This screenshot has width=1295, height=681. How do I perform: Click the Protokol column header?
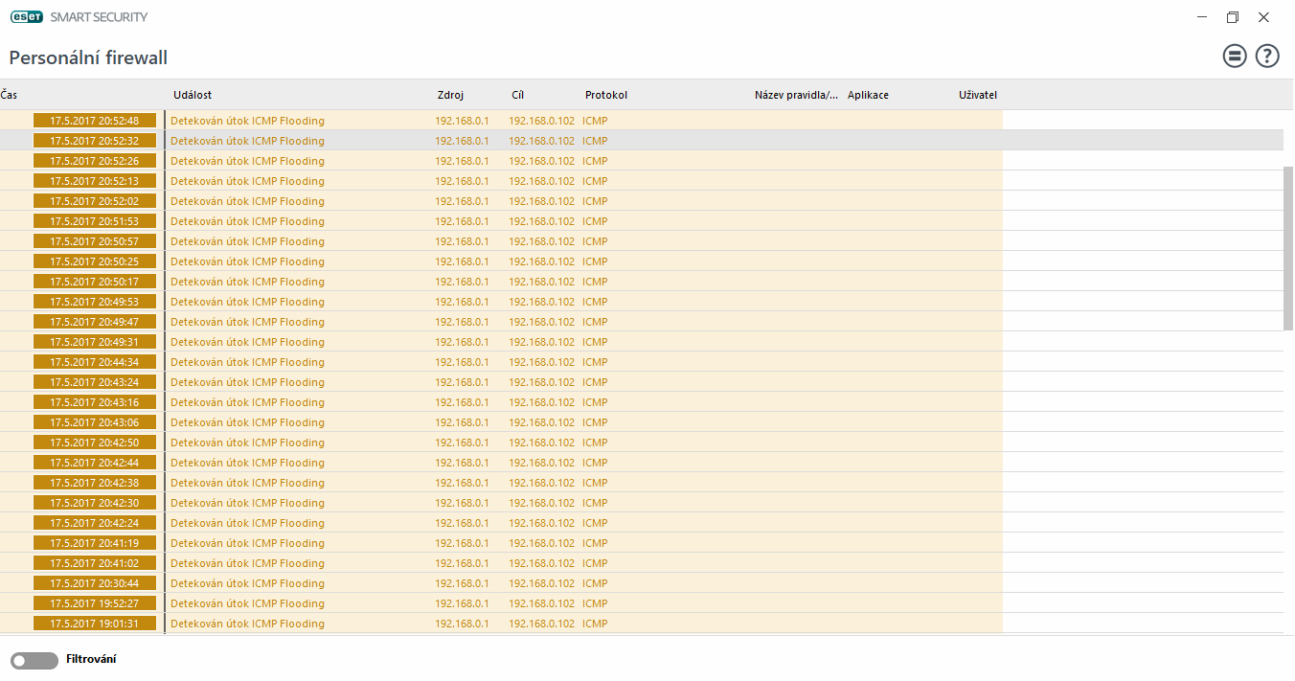point(606,95)
